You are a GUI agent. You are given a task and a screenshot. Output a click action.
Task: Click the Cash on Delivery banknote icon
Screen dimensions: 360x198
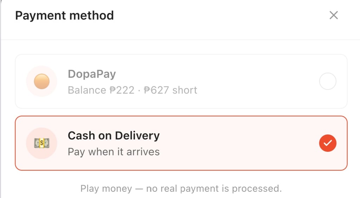tap(41, 143)
